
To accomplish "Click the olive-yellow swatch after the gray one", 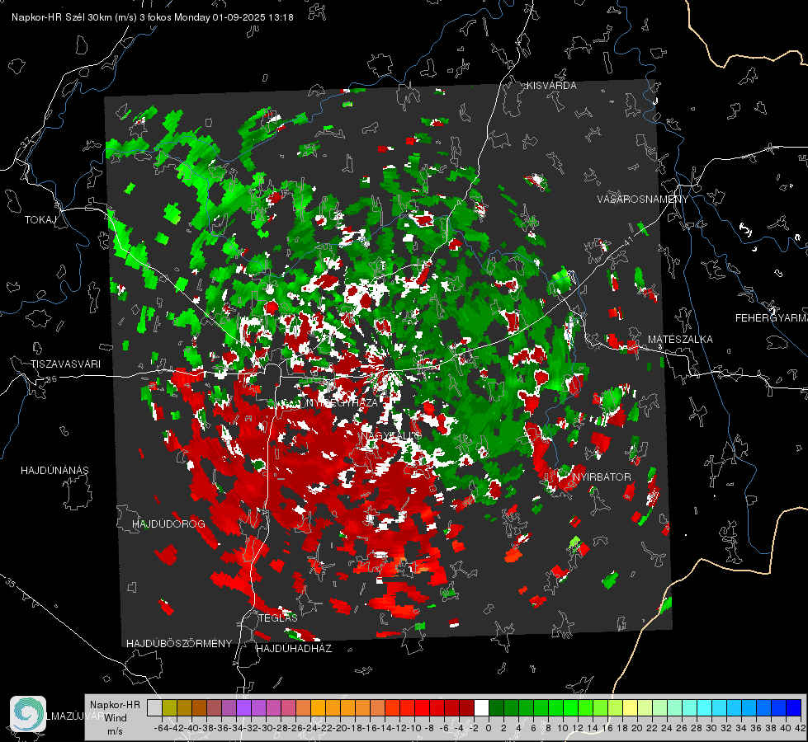I will 169,707.
